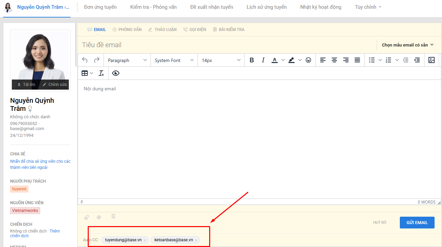The height and width of the screenshot is (247, 442).
Task: Insert a numbered list
Action: [389, 60]
